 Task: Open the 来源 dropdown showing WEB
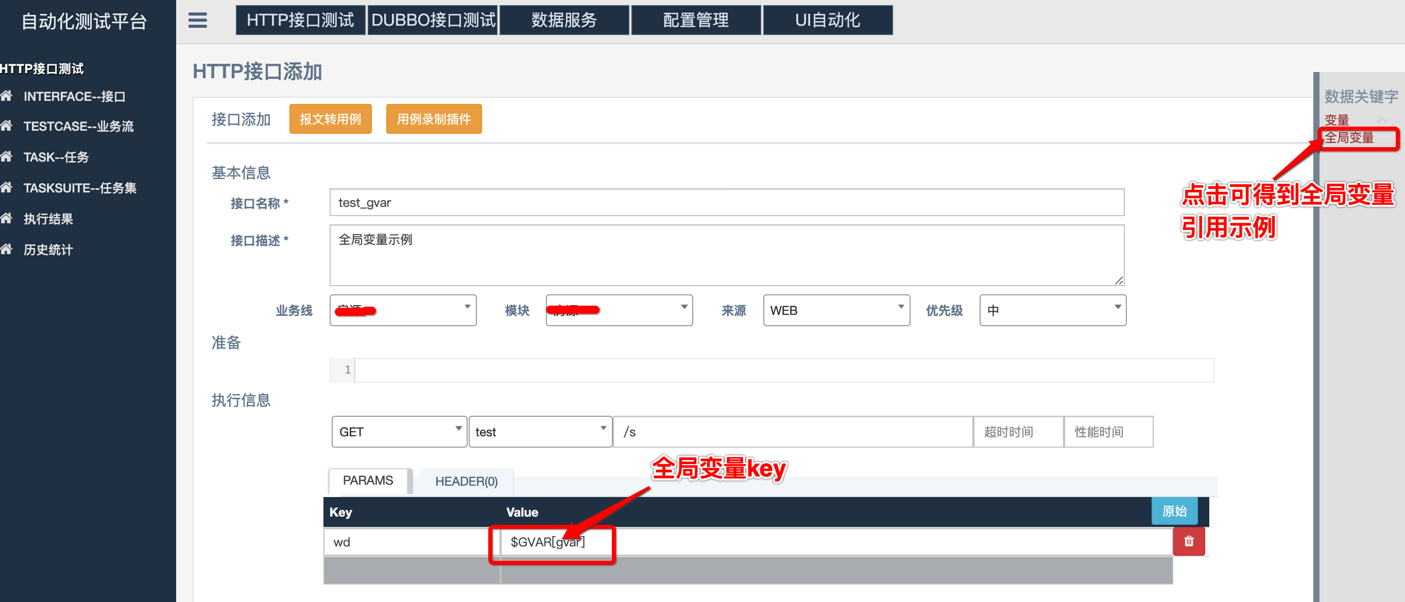(x=836, y=310)
